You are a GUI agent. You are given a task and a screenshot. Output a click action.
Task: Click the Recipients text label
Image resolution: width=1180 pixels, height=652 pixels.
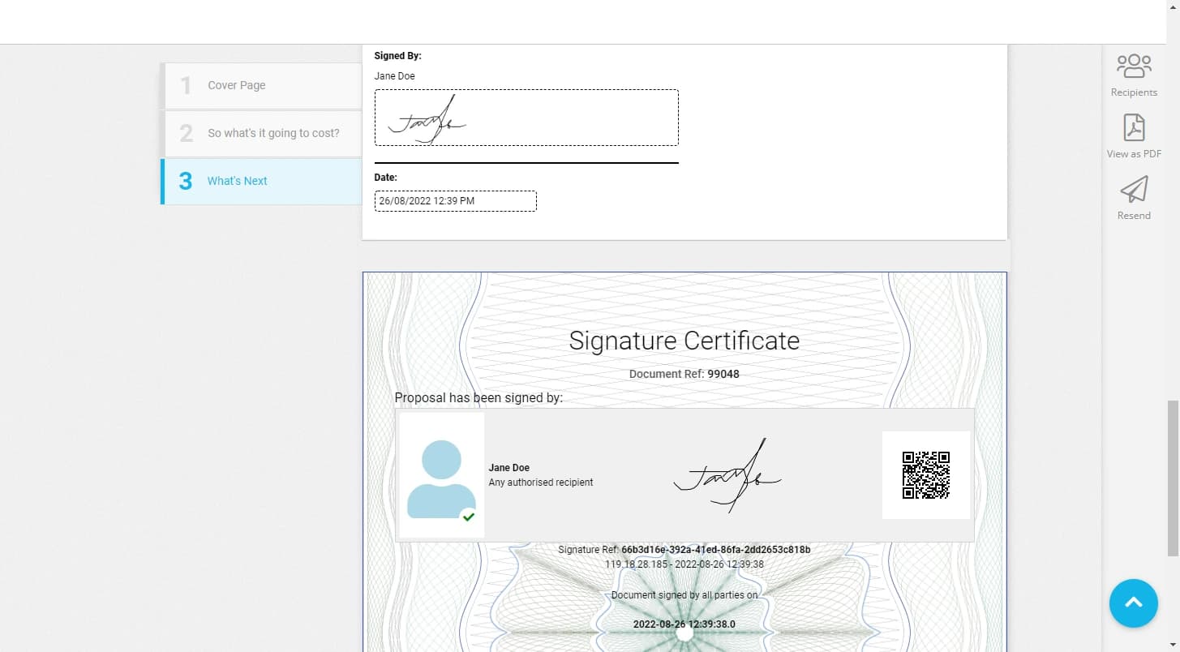pos(1133,92)
